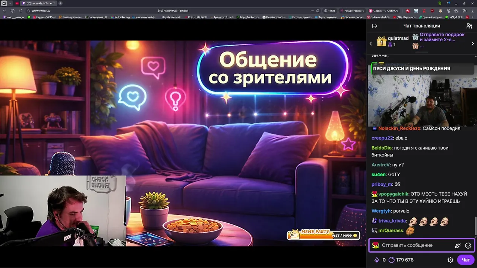This screenshot has width=477, height=268.
Task: Open username AustreV in chat
Action: tap(381, 165)
